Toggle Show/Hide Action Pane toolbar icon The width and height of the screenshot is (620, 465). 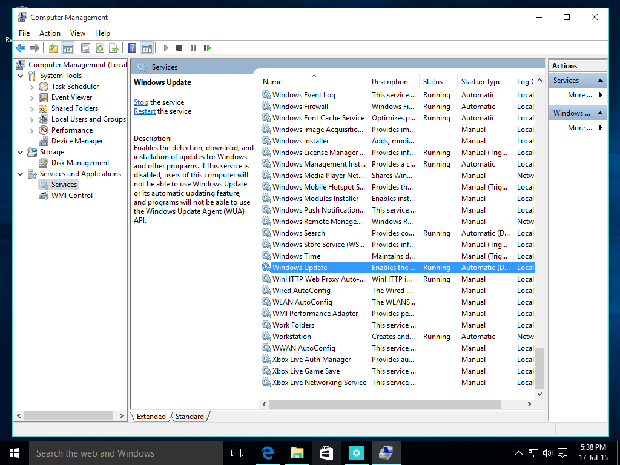147,48
